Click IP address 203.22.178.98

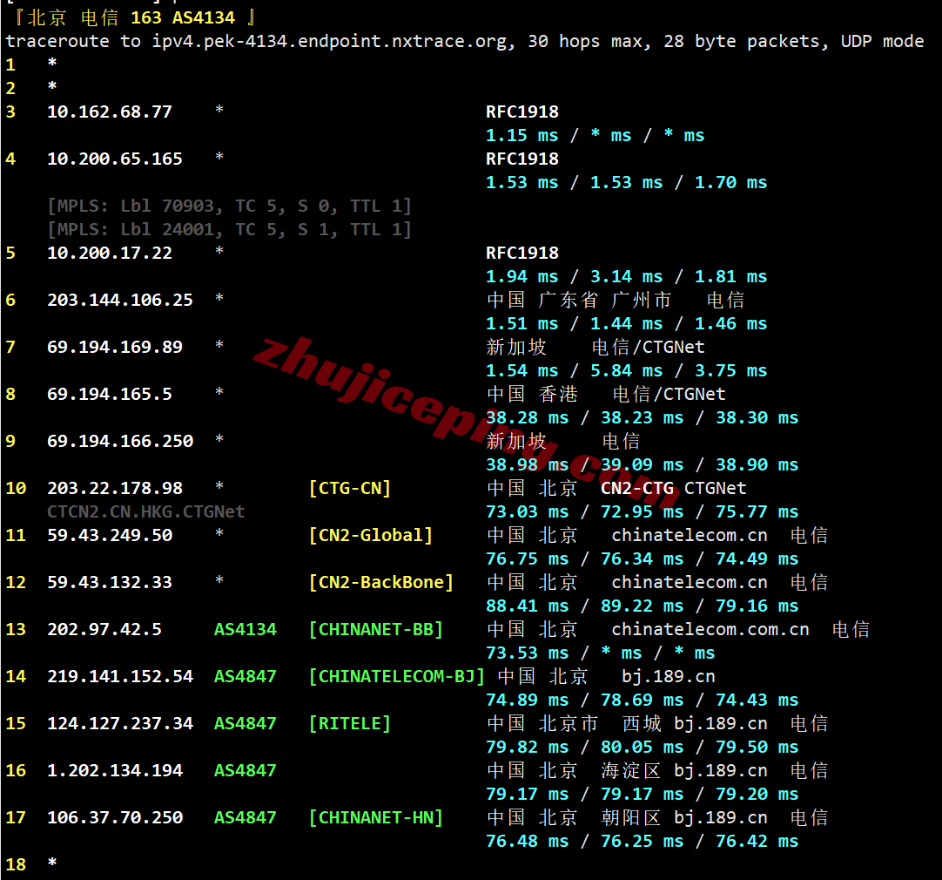[115, 488]
